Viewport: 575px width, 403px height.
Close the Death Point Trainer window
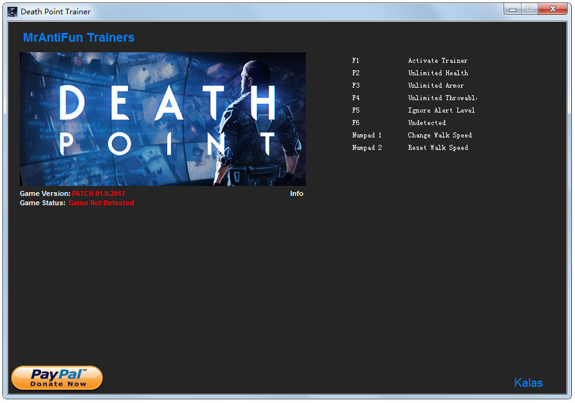pyautogui.click(x=553, y=9)
